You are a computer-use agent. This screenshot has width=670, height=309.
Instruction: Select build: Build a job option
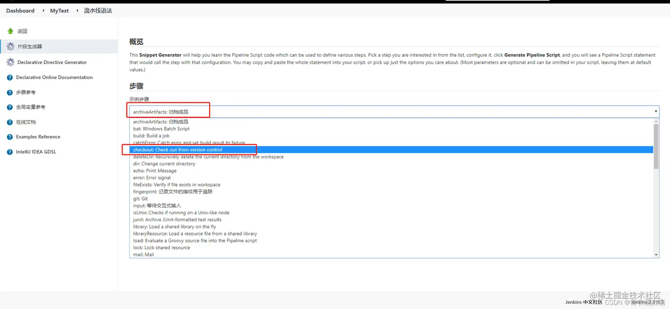tap(391, 136)
